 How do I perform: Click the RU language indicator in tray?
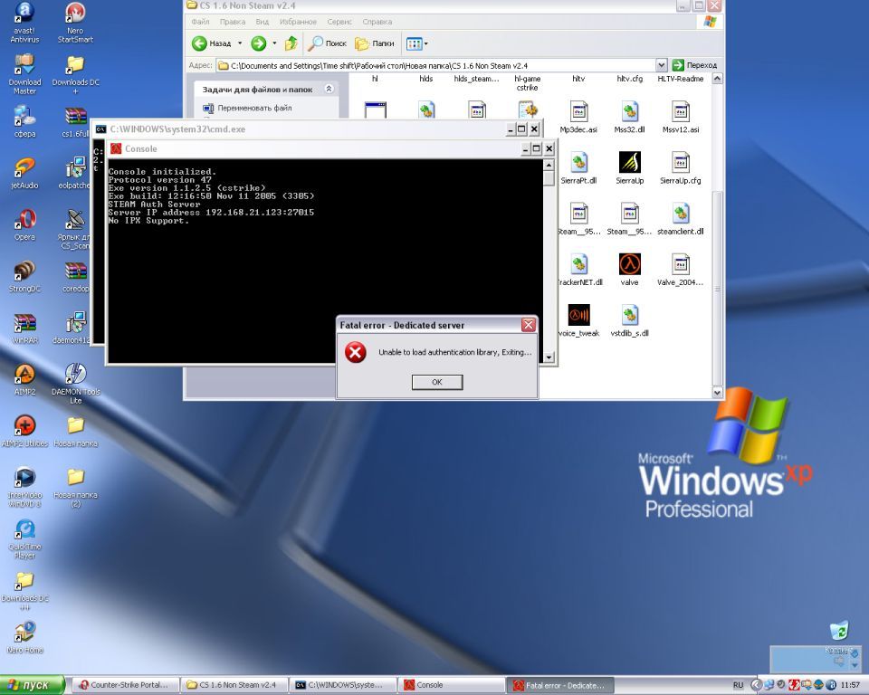739,686
